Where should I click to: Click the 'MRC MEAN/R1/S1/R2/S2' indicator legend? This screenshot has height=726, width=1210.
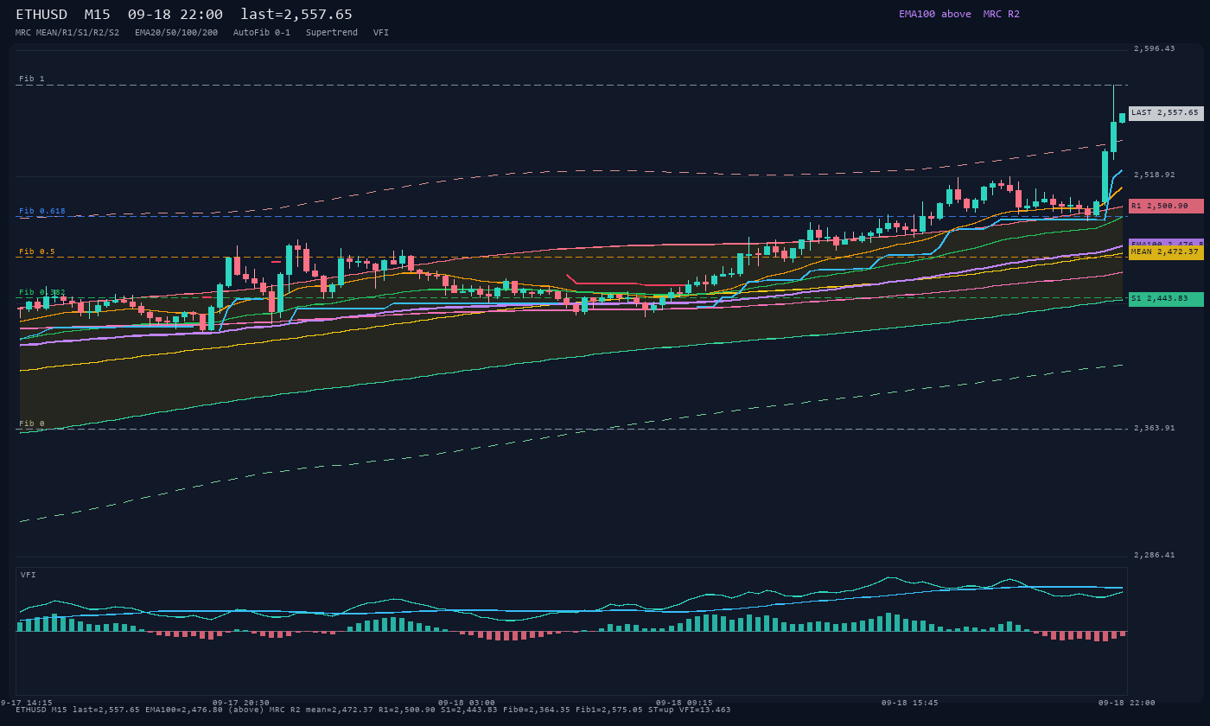pos(67,33)
